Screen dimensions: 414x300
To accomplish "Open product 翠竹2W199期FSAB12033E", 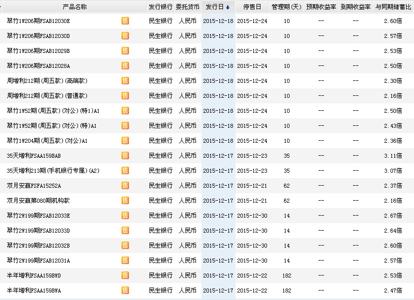I will [38, 216].
